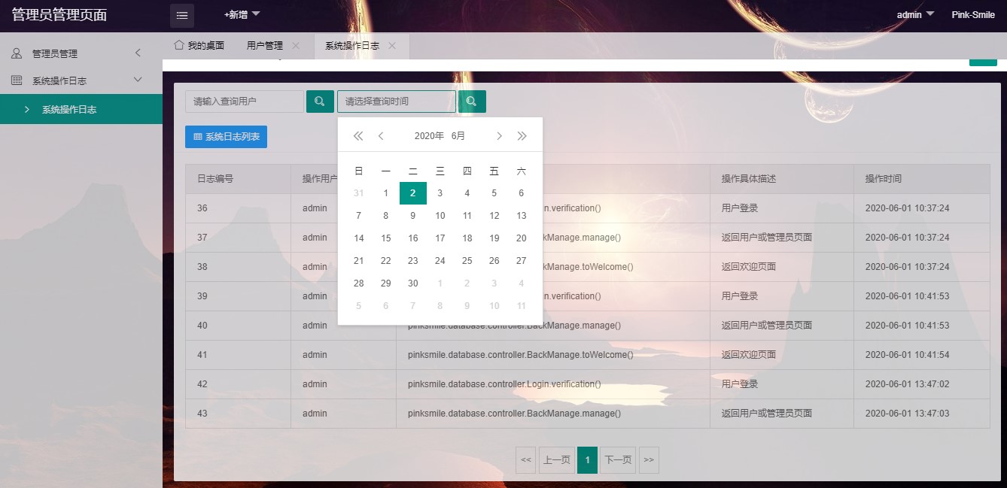1007x488 pixels.
Task: Go to next month in the calendar
Action: pyautogui.click(x=499, y=136)
